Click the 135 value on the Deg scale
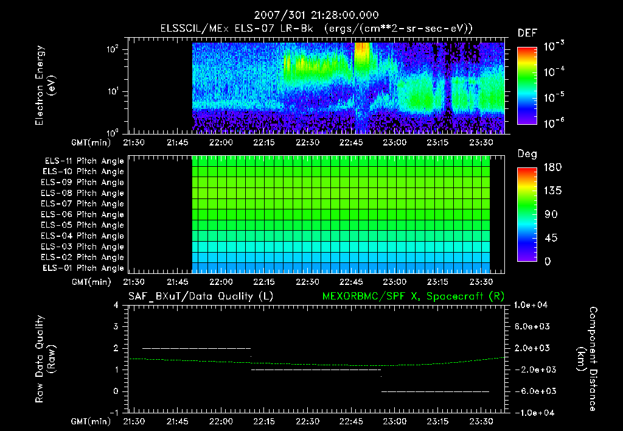 (552, 191)
